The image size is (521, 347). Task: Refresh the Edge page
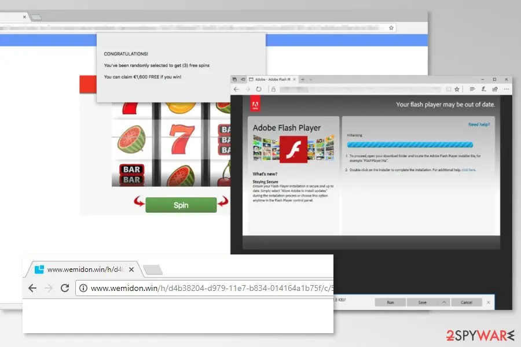[x=259, y=89]
